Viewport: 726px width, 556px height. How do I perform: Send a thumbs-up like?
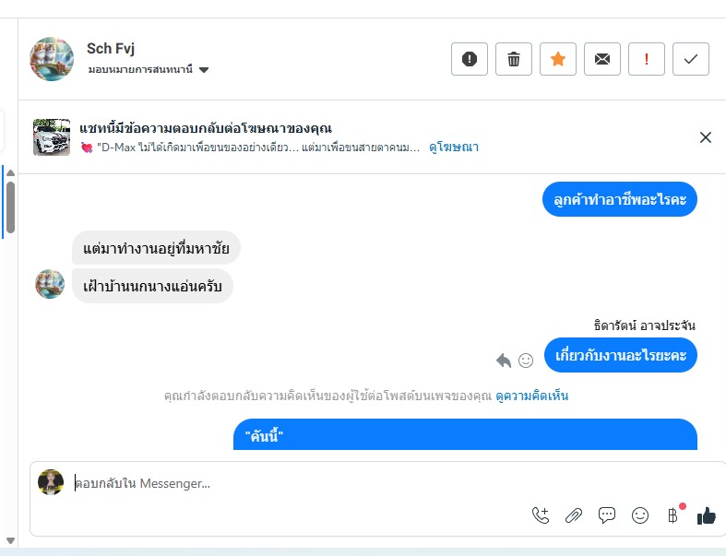707,515
